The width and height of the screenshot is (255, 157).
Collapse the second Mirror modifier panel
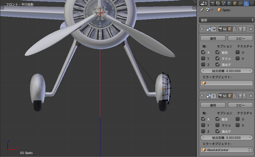pyautogui.click(x=202, y=96)
